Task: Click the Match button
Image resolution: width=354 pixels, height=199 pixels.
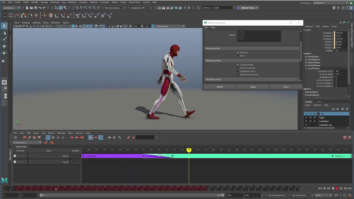Action: [220, 87]
